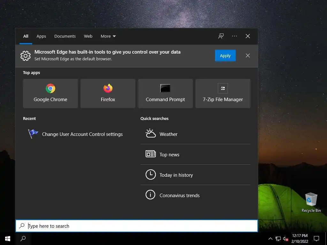Expand the More dropdown

pos(108,36)
